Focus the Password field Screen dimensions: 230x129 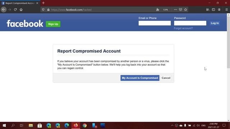coord(190,23)
